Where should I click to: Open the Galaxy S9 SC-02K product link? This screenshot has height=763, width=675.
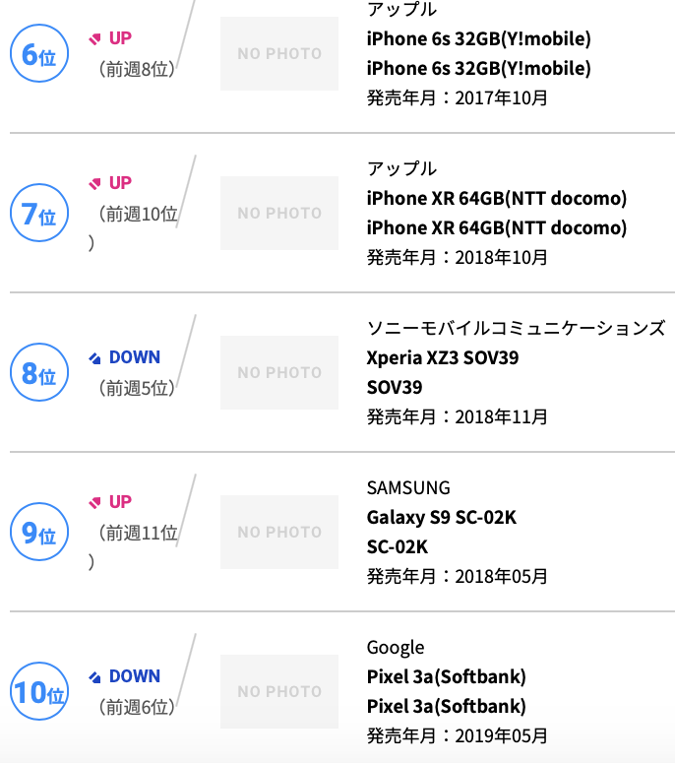(x=442, y=518)
